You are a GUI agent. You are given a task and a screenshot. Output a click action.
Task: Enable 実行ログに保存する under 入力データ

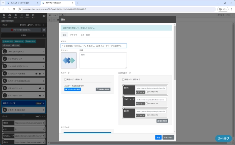[x=65, y=80]
